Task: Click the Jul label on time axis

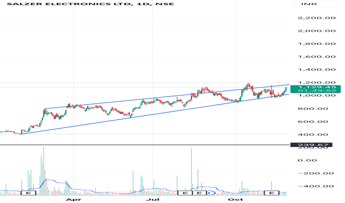Action: [153, 199]
